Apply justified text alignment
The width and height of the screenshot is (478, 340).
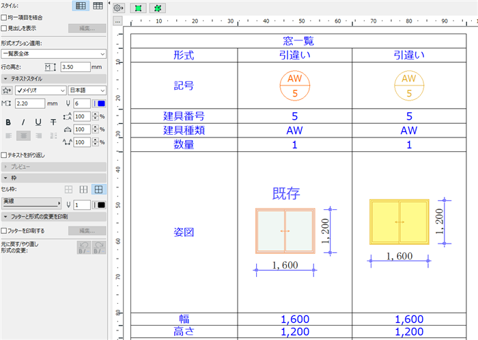(53, 135)
